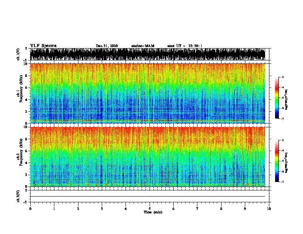The height and width of the screenshot is (234, 303).
Task: Click time axis tick label "6"
Action: [173, 209]
